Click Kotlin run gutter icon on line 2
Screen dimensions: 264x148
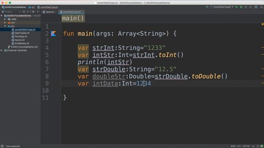[x=53, y=34]
